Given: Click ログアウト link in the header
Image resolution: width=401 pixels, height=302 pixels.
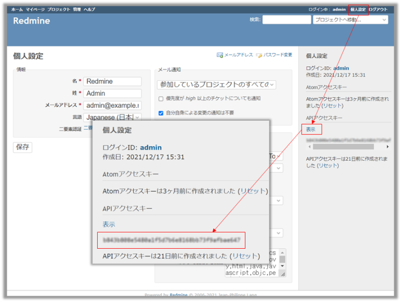Looking at the screenshot, I should click(378, 9).
